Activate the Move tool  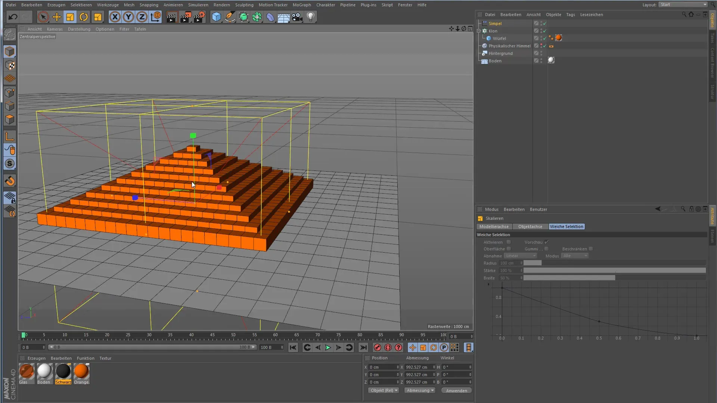click(56, 17)
